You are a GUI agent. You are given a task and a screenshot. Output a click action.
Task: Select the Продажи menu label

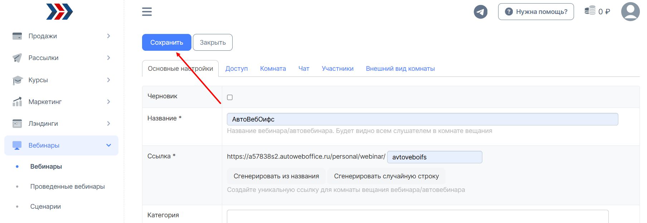(x=43, y=36)
